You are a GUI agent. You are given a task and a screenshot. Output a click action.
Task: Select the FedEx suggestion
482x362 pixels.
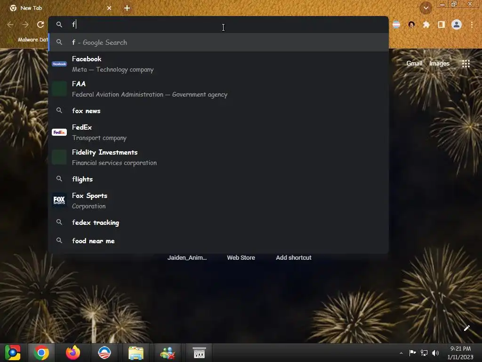click(218, 132)
